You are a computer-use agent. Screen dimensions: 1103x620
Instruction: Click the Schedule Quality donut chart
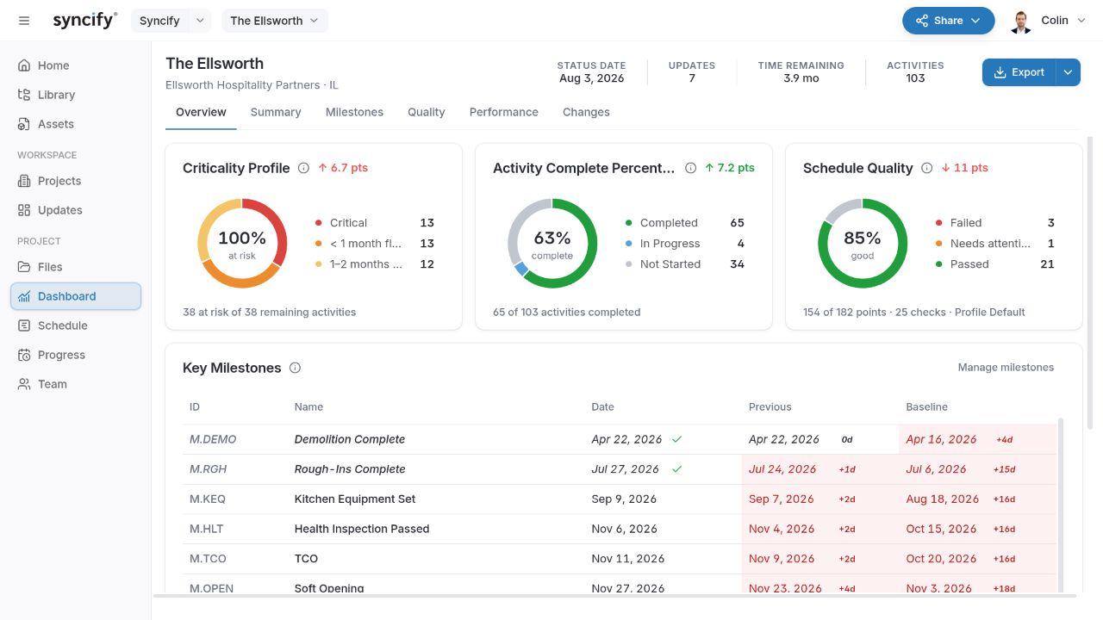pyautogui.click(x=863, y=244)
